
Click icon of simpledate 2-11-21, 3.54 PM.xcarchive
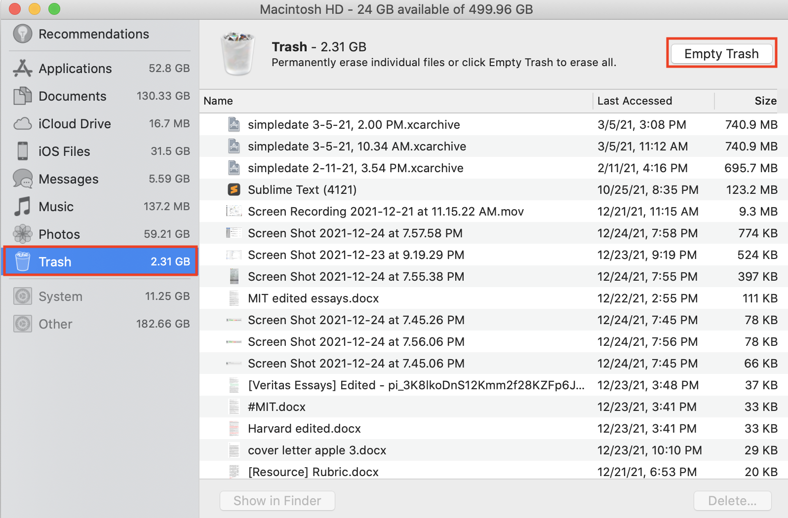click(x=234, y=168)
